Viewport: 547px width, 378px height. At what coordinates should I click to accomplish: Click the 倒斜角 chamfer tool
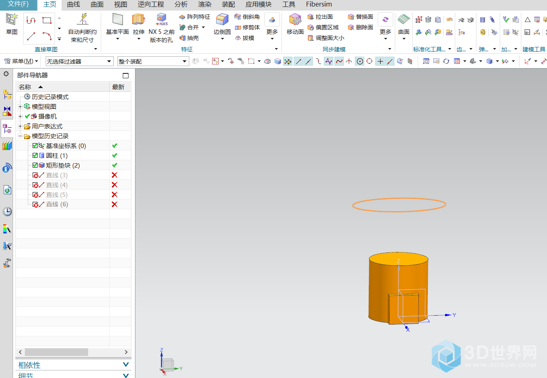247,17
